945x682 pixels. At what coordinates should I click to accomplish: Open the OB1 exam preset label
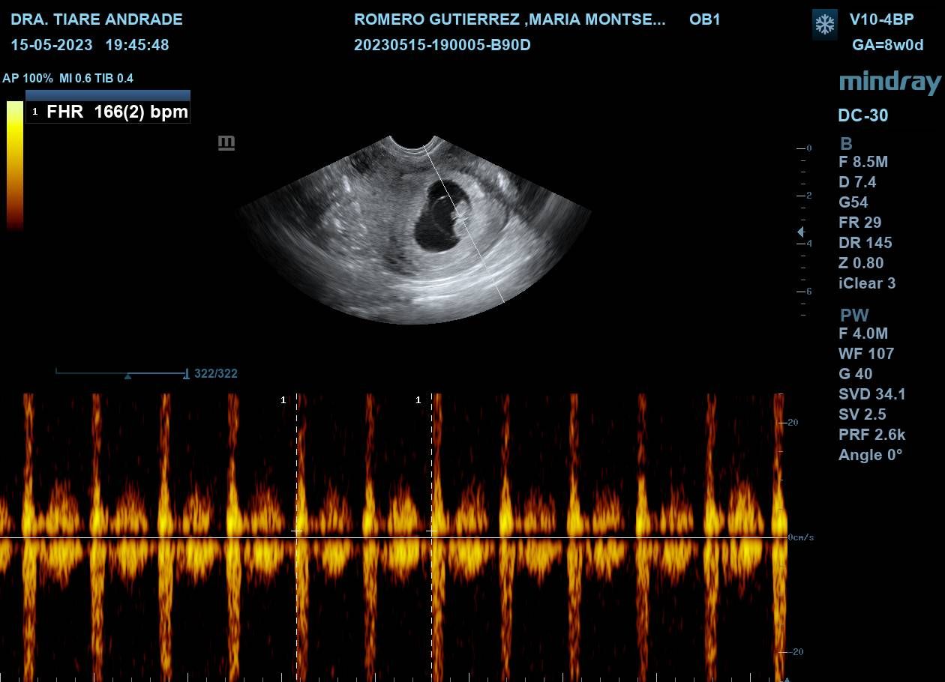click(x=704, y=19)
